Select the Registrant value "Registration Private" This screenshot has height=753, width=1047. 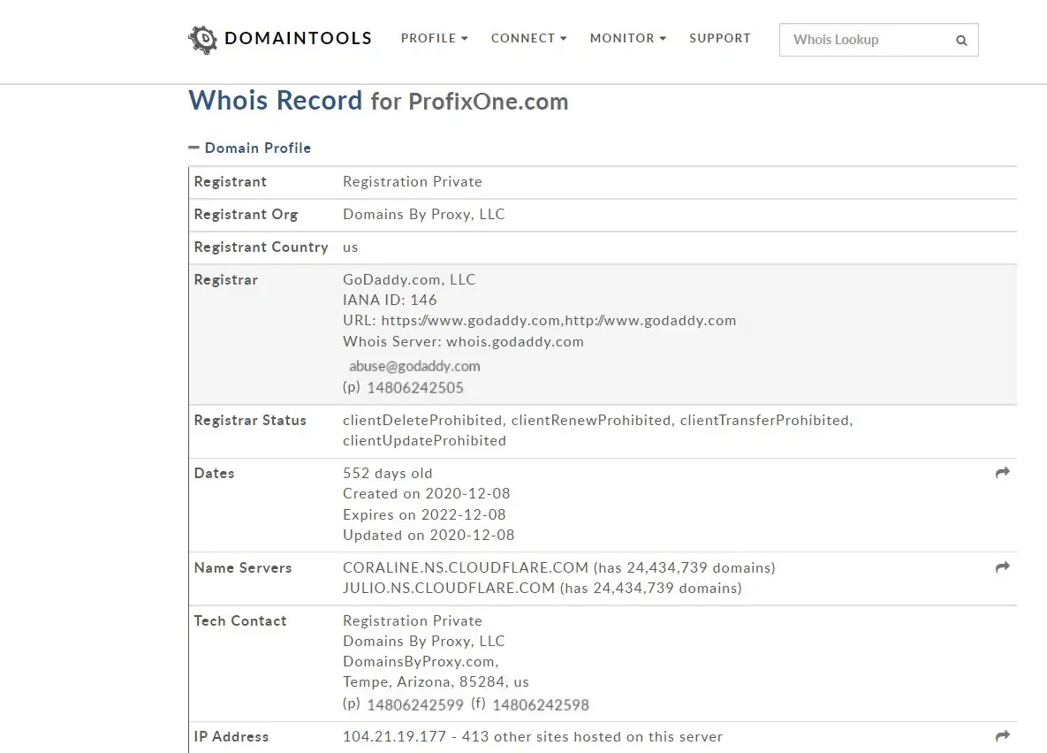click(x=412, y=182)
